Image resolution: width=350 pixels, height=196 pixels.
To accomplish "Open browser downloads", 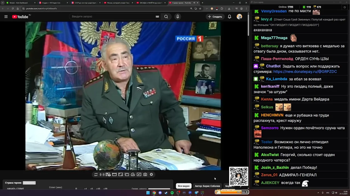I will coord(229,8).
